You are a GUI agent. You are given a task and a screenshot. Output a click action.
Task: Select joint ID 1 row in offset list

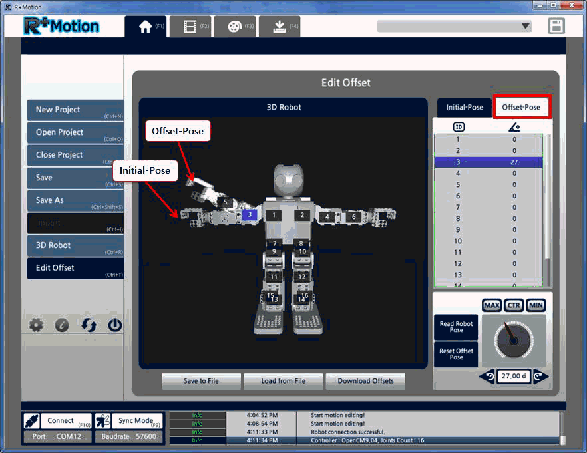[489, 140]
